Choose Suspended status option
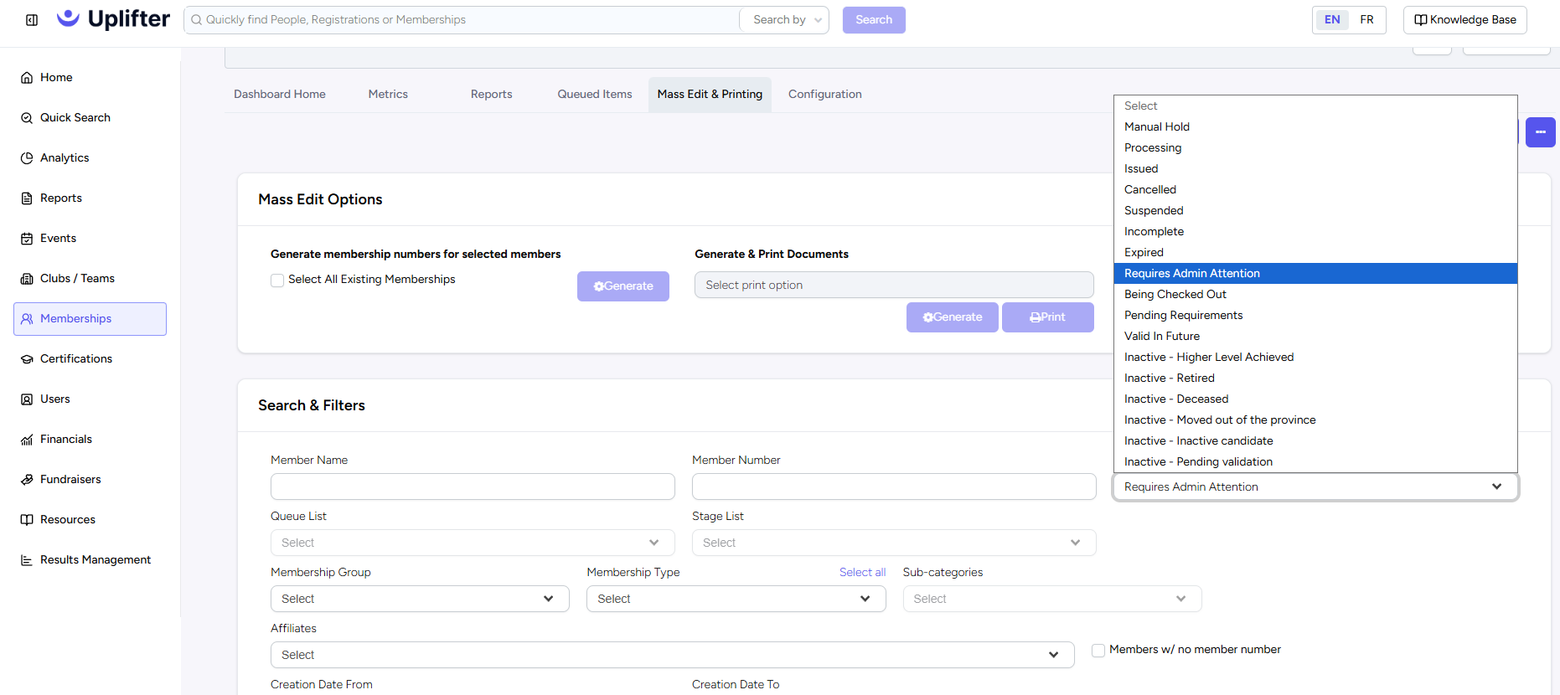 pyautogui.click(x=1315, y=210)
